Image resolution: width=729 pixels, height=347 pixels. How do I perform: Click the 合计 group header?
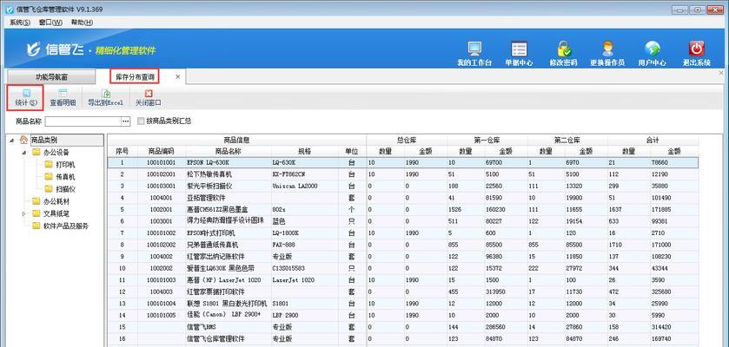(x=653, y=140)
